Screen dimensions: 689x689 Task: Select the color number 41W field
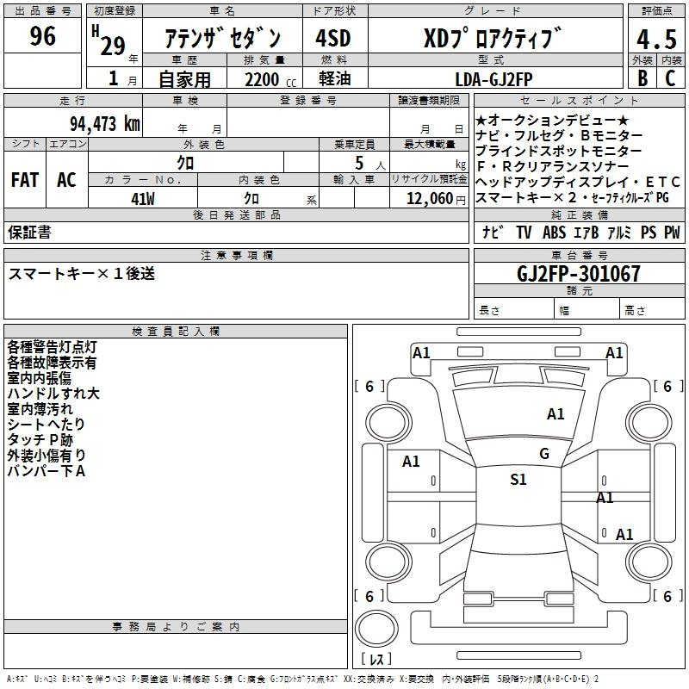click(x=142, y=197)
